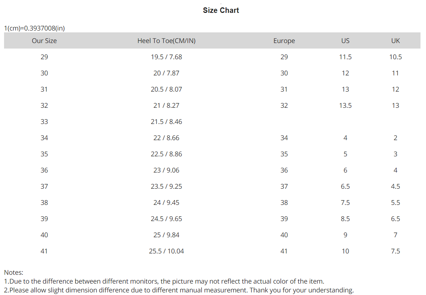Select Our Size 41 cell
The image size is (426, 295).
(x=44, y=251)
